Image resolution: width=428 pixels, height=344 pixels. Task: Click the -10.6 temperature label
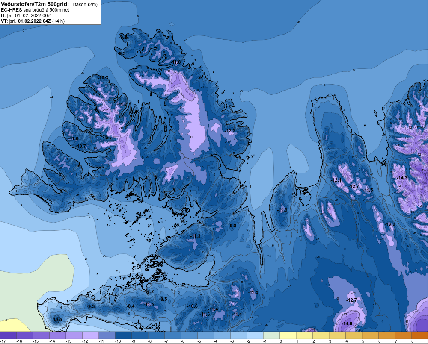pos(193,306)
